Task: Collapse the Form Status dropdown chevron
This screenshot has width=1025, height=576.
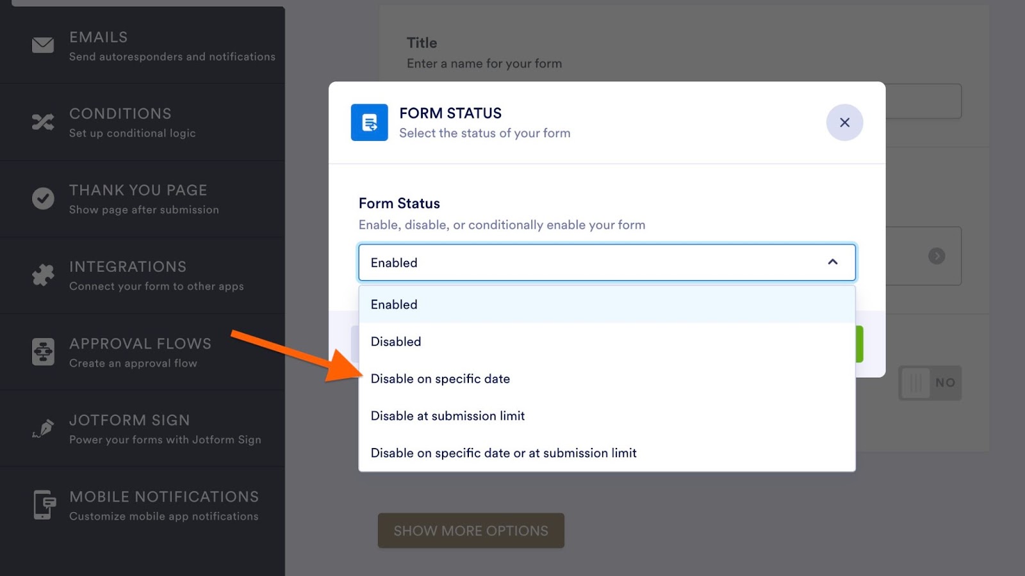Action: click(x=832, y=262)
